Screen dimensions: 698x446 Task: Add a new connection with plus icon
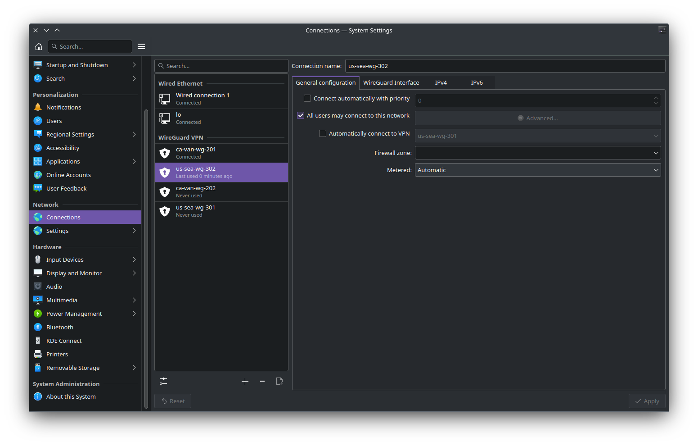pos(245,381)
